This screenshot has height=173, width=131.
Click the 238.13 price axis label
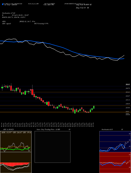[x=128, y=100]
